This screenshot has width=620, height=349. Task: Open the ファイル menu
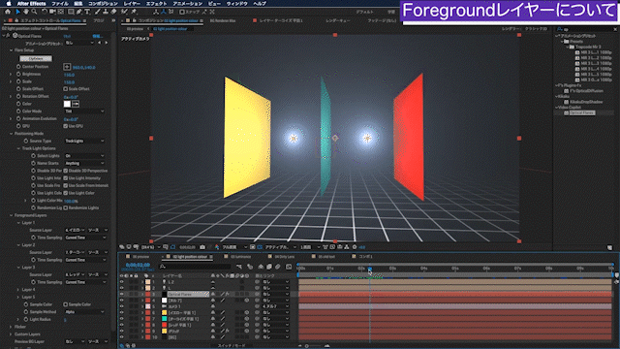(x=60, y=3)
